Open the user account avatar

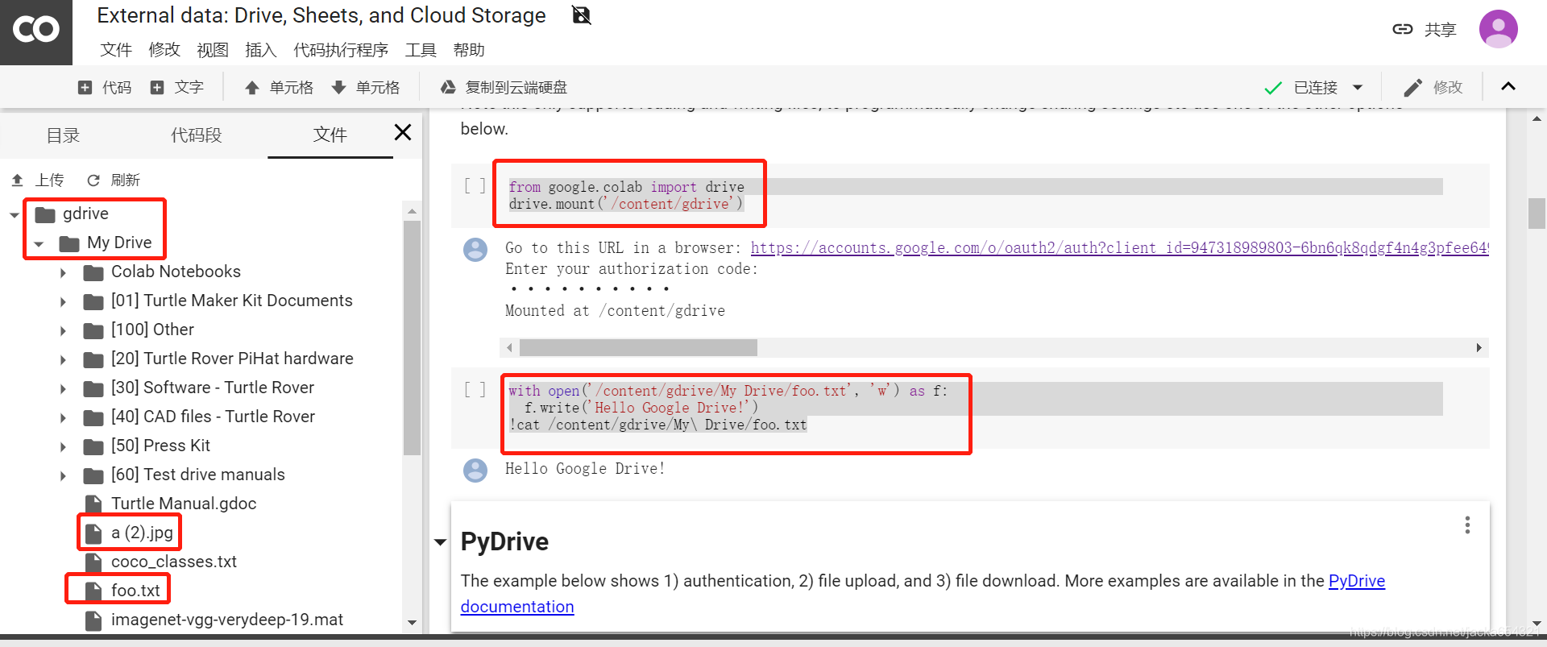(1499, 29)
